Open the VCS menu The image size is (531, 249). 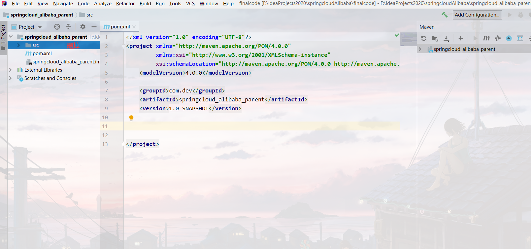[190, 4]
